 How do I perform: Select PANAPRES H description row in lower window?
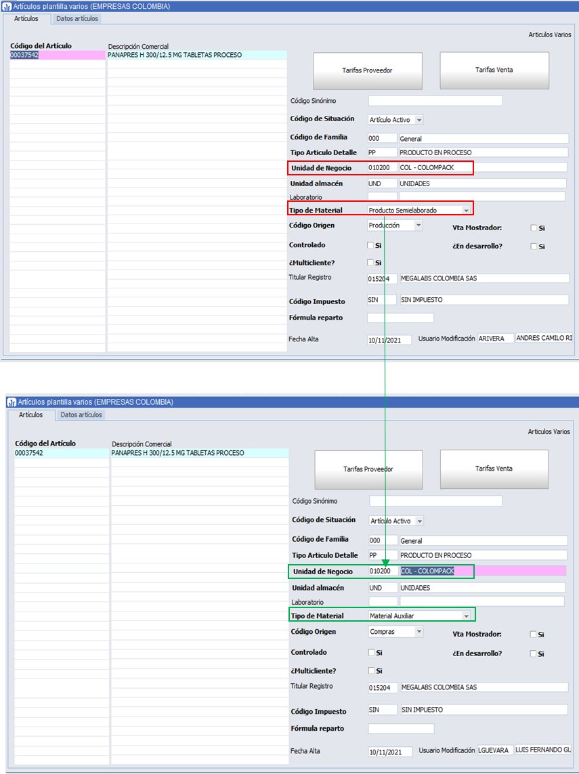[x=199, y=453]
